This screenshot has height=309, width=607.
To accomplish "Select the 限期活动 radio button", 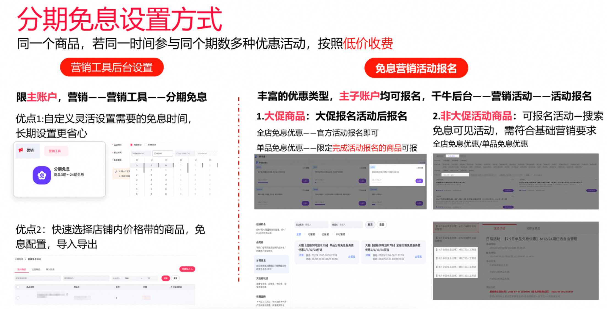I will point(131,145).
